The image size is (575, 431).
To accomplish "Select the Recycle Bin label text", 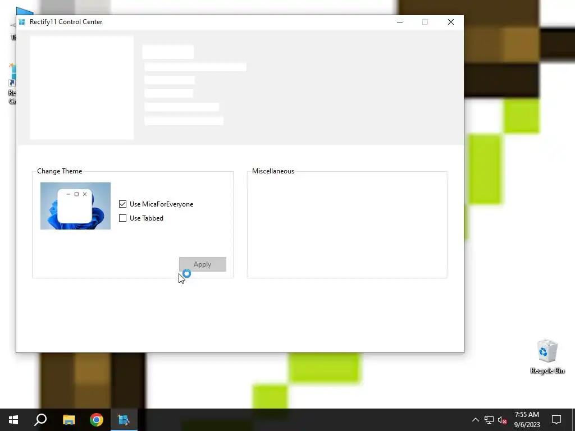I will point(547,370).
